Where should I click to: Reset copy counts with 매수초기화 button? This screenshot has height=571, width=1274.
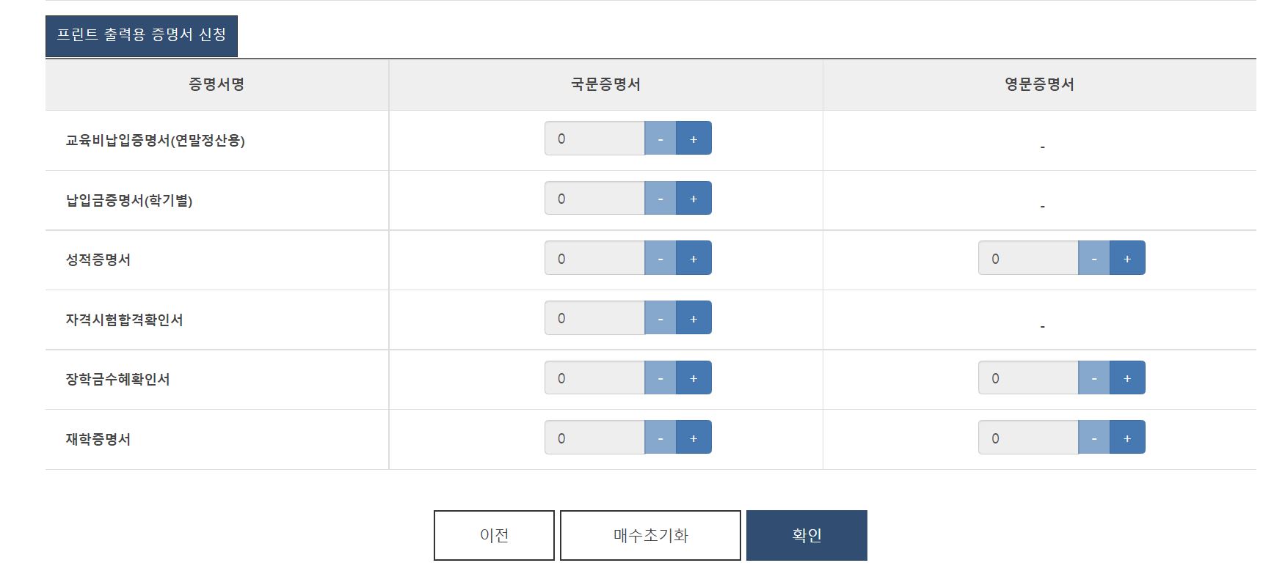(650, 535)
